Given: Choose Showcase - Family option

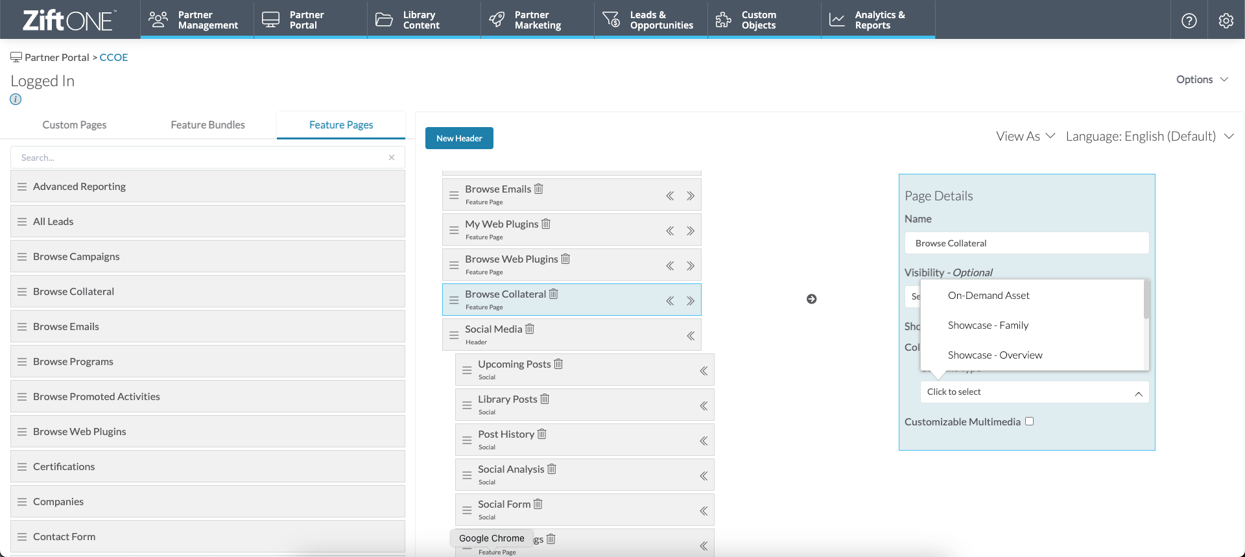Looking at the screenshot, I should (x=988, y=325).
